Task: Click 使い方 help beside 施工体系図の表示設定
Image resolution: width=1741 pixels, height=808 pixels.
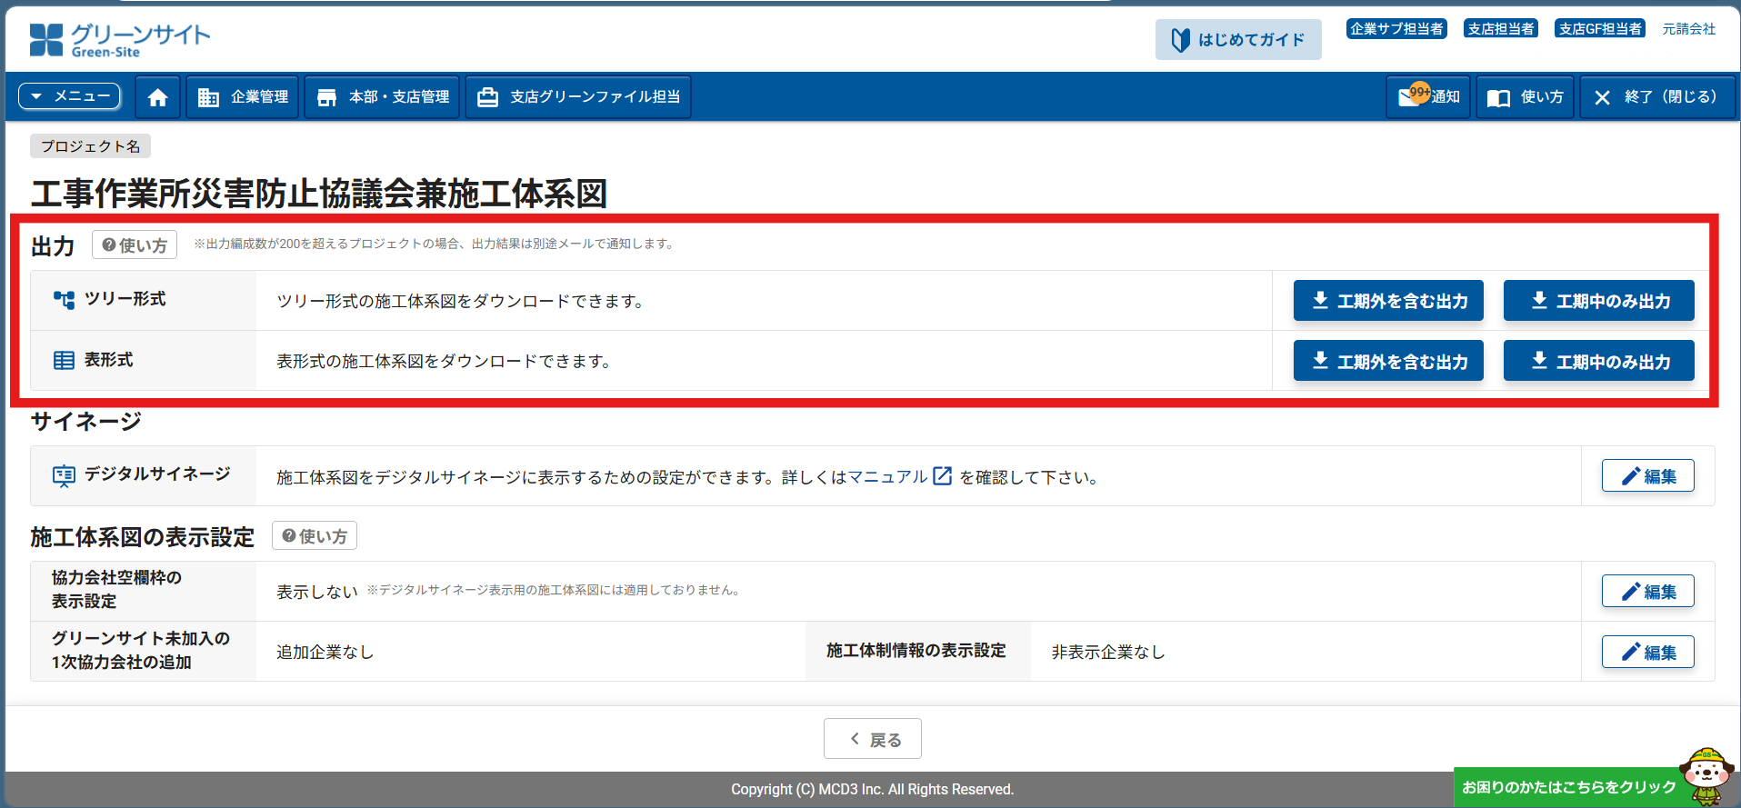Action: pos(315,536)
